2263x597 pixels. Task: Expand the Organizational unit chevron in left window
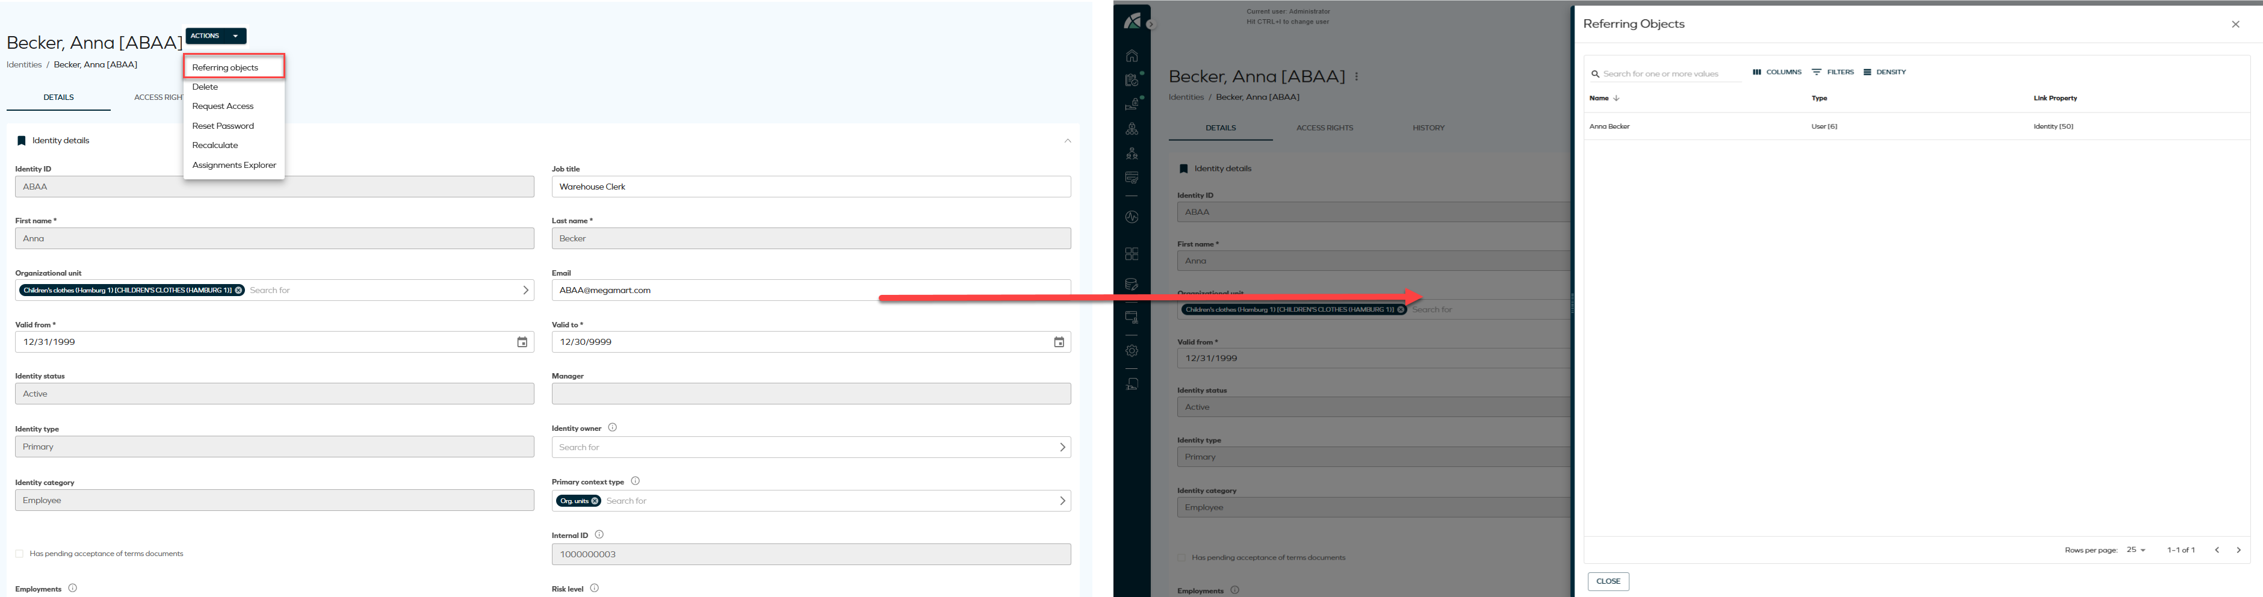pos(525,291)
